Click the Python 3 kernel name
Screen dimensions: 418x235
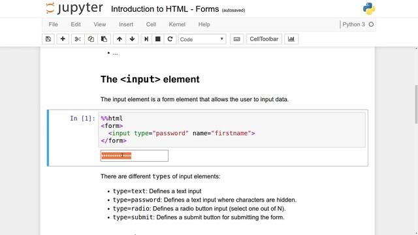pyautogui.click(x=353, y=25)
